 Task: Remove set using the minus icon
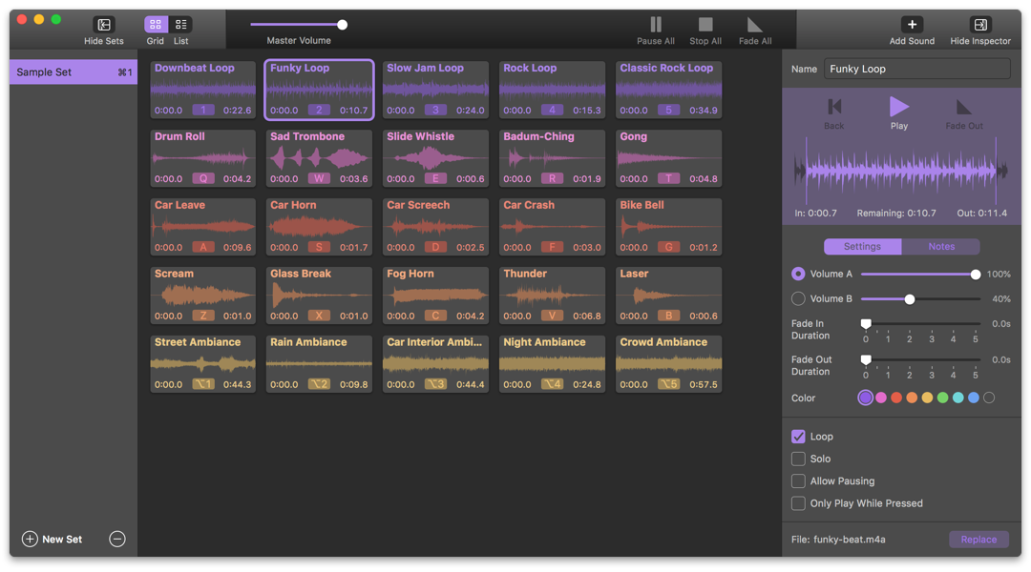(x=117, y=540)
